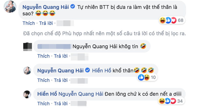Click Thích under the 'khổ thân' reply
The height and width of the screenshot is (109, 199).
(44, 80)
